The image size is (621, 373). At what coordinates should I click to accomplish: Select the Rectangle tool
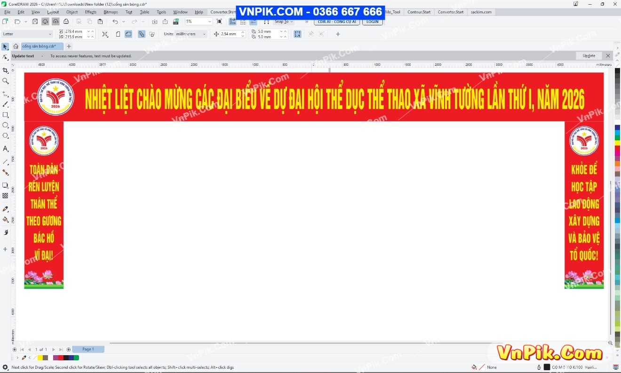pyautogui.click(x=5, y=115)
